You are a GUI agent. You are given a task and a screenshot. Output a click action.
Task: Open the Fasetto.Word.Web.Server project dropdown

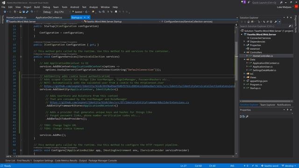(x=44, y=21)
